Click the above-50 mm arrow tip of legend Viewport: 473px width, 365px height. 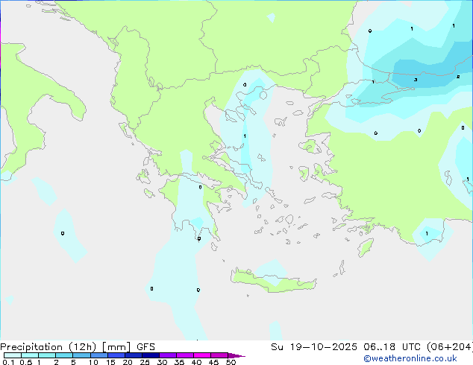[x=236, y=356]
